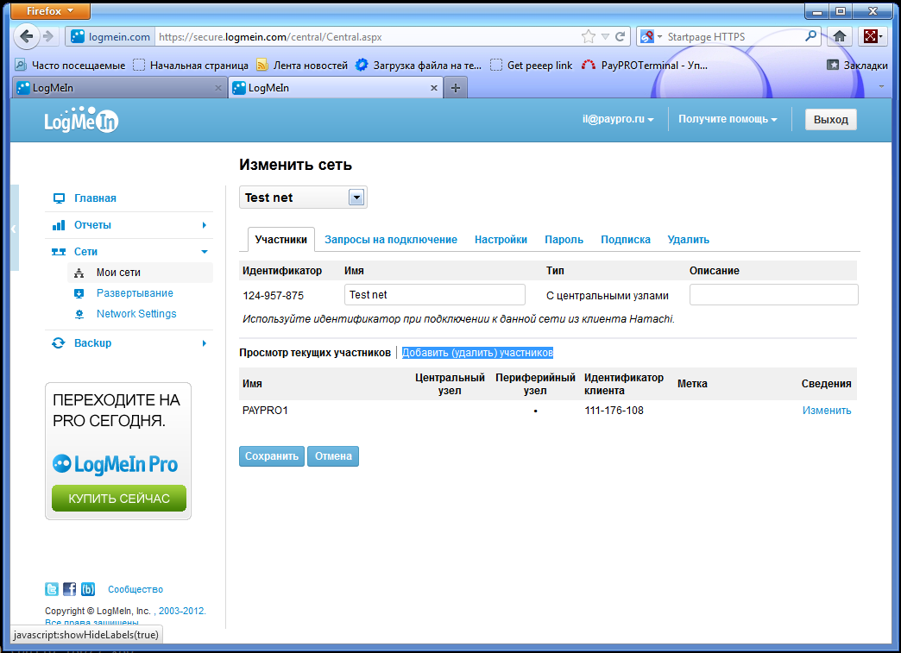Click the browser back arrow button

[x=28, y=37]
